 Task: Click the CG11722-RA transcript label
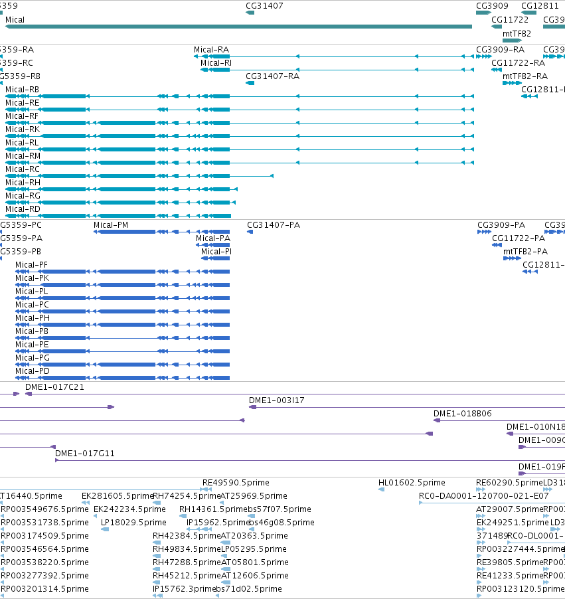pyautogui.click(x=518, y=63)
